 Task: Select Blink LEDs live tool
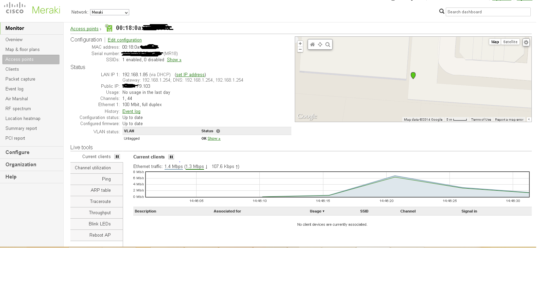pyautogui.click(x=97, y=224)
